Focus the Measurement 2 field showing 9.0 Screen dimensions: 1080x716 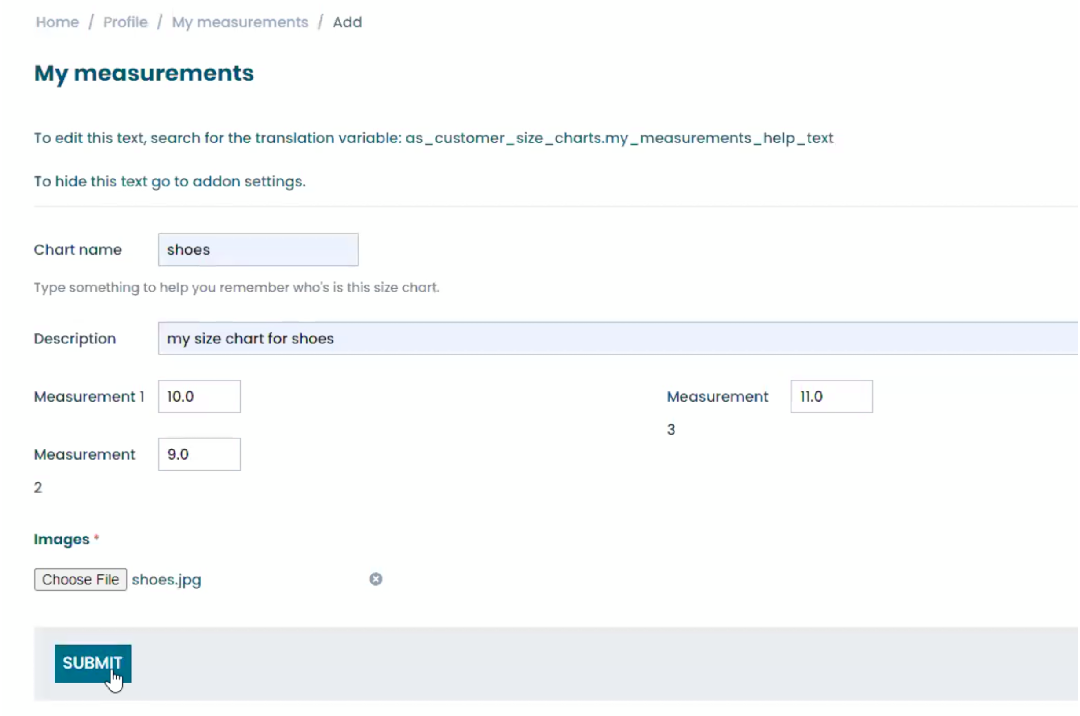pyautogui.click(x=200, y=455)
